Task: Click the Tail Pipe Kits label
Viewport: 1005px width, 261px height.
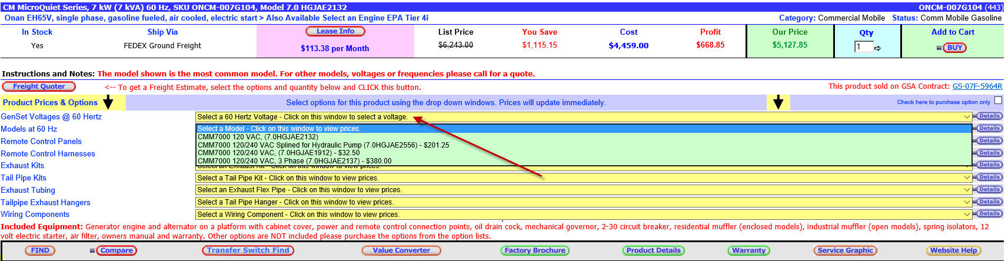Action: point(24,178)
